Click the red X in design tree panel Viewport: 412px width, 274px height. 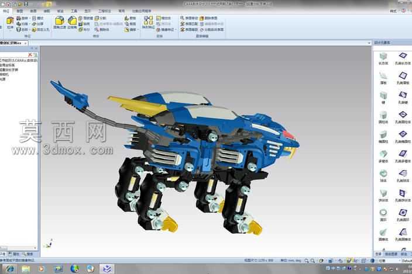(x=30, y=55)
